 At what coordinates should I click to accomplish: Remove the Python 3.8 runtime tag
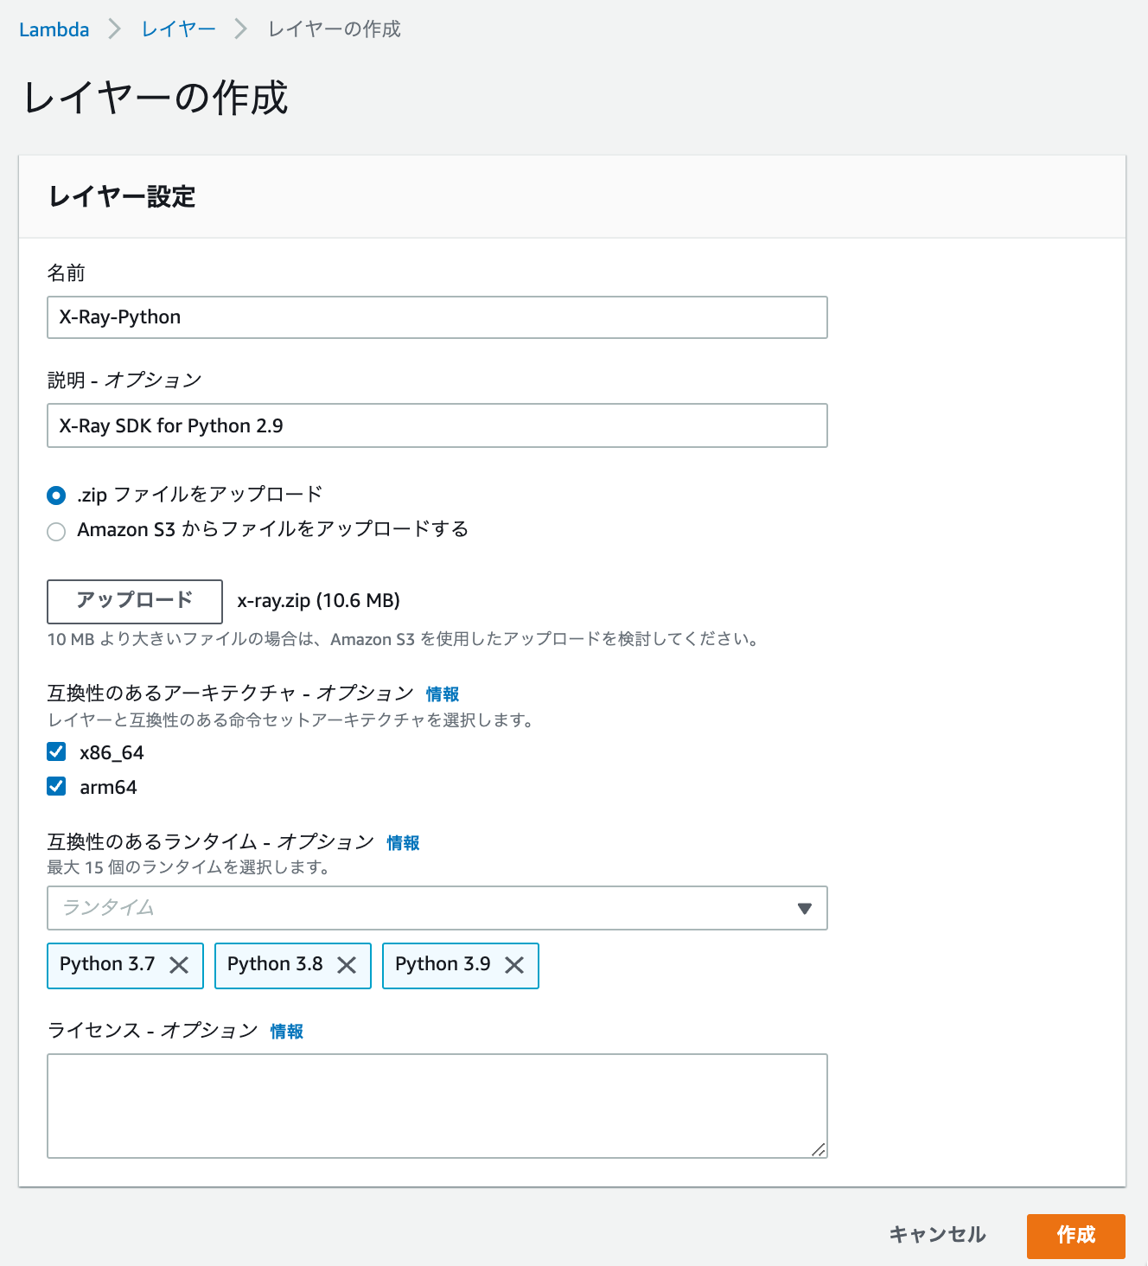347,965
